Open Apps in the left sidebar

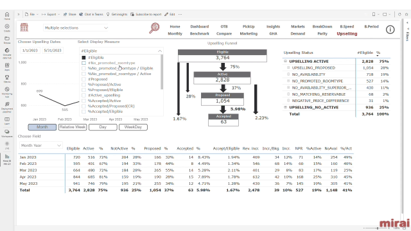(x=7, y=67)
